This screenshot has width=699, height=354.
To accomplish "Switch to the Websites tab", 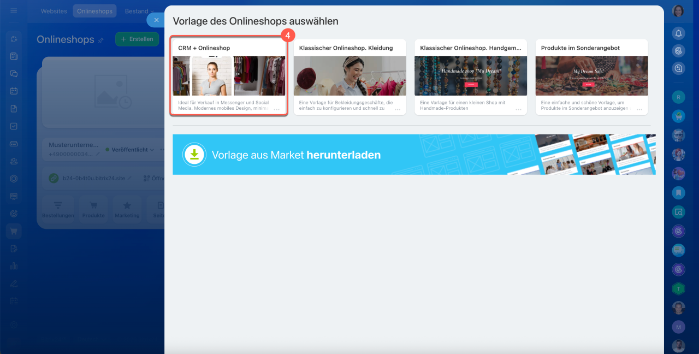I will click(x=54, y=11).
